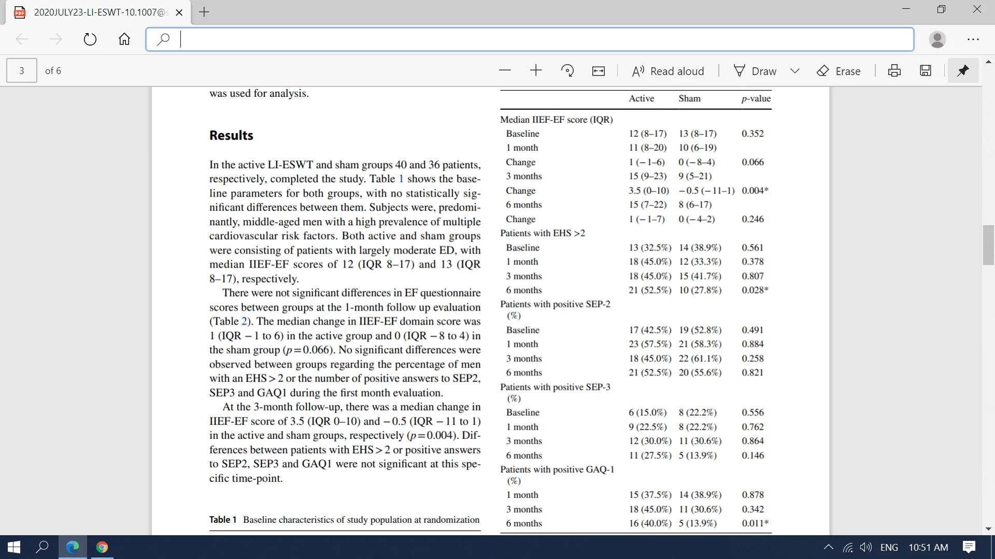Click the p-value column header
Screen dimensions: 995x559
point(756,98)
